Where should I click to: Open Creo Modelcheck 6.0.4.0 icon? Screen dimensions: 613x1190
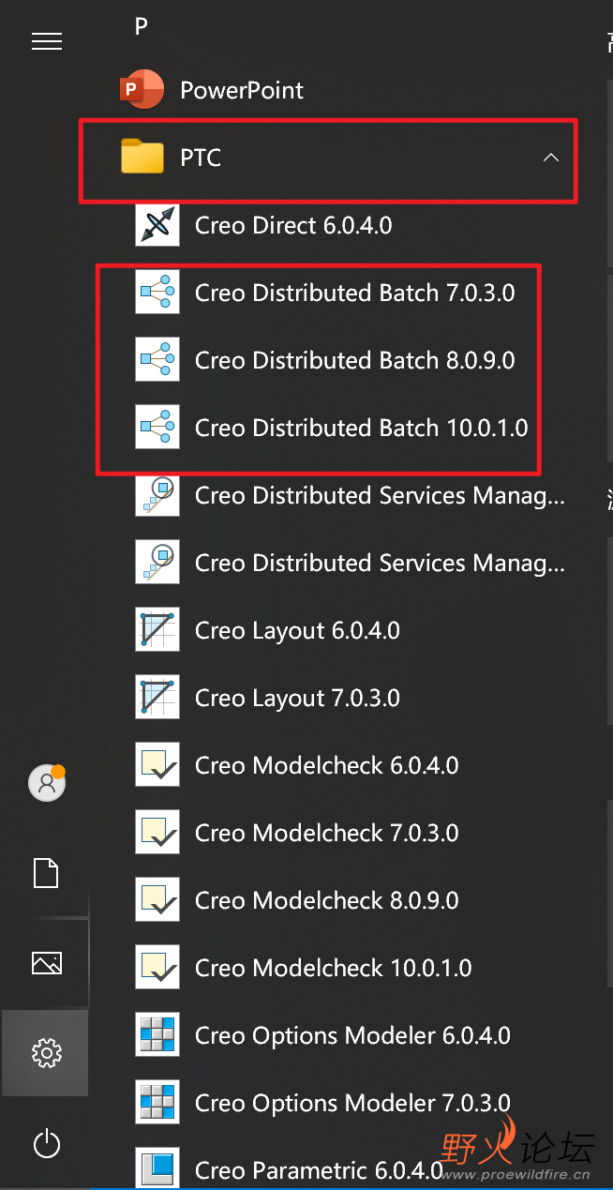point(157,765)
